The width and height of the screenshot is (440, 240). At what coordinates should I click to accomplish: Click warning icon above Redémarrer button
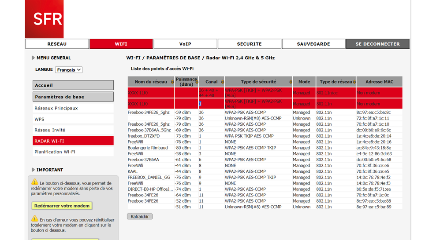(34, 182)
